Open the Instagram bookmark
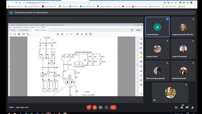The width and height of the screenshot is (202, 114). (63, 6)
